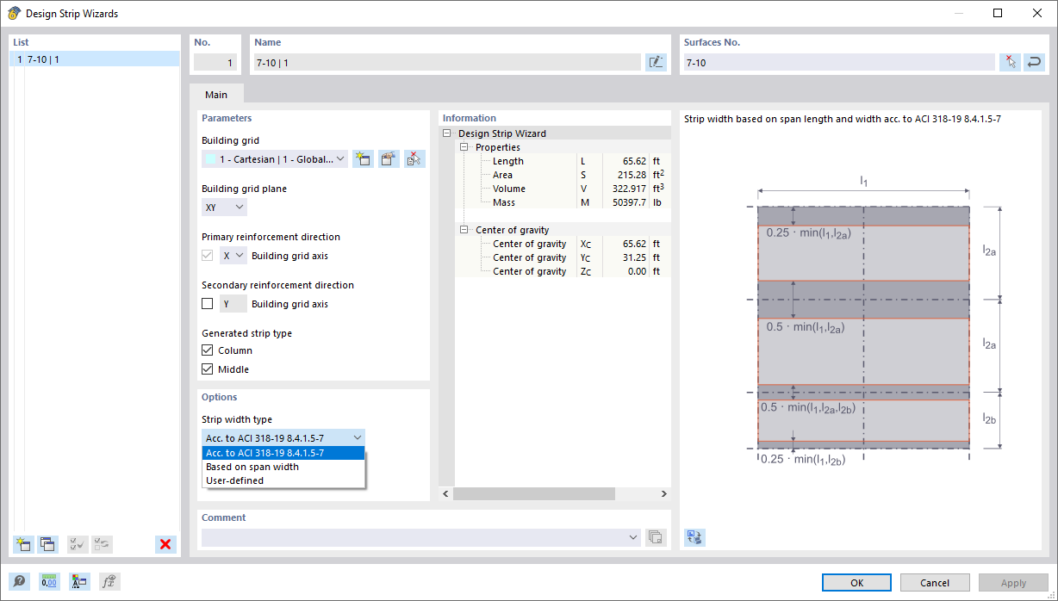Uncheck the Middle strip type option

pos(207,369)
